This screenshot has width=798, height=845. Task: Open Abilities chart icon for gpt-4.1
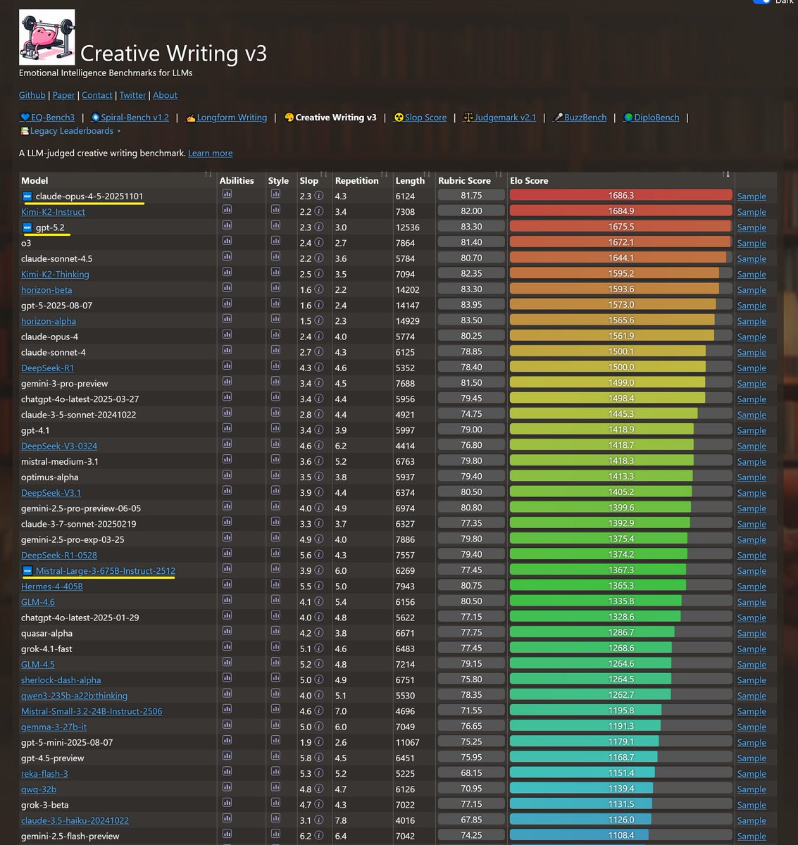click(x=227, y=428)
